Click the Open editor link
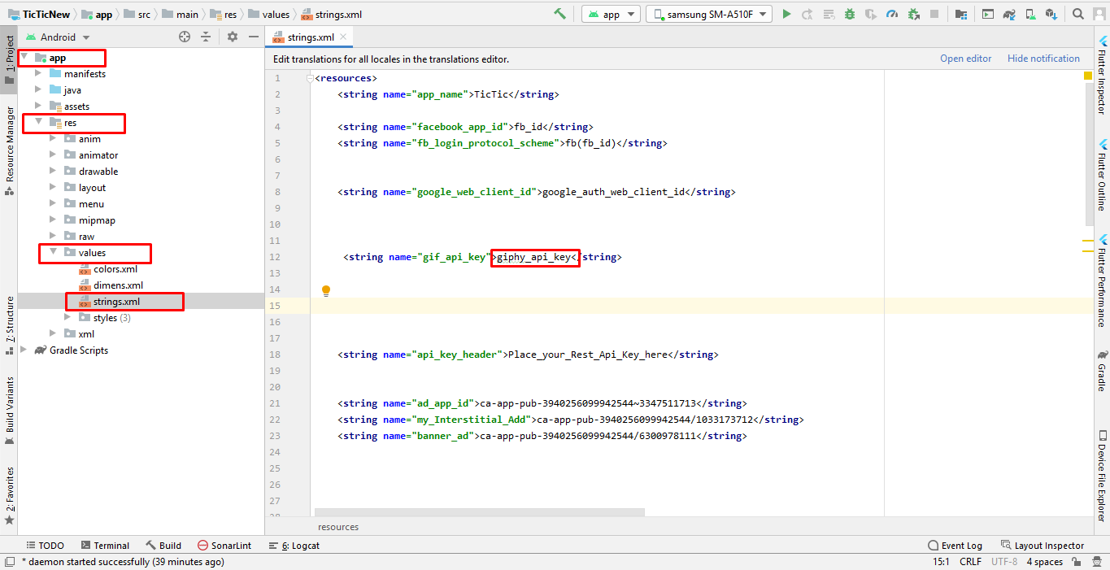Image resolution: width=1110 pixels, height=570 pixels. pos(965,59)
